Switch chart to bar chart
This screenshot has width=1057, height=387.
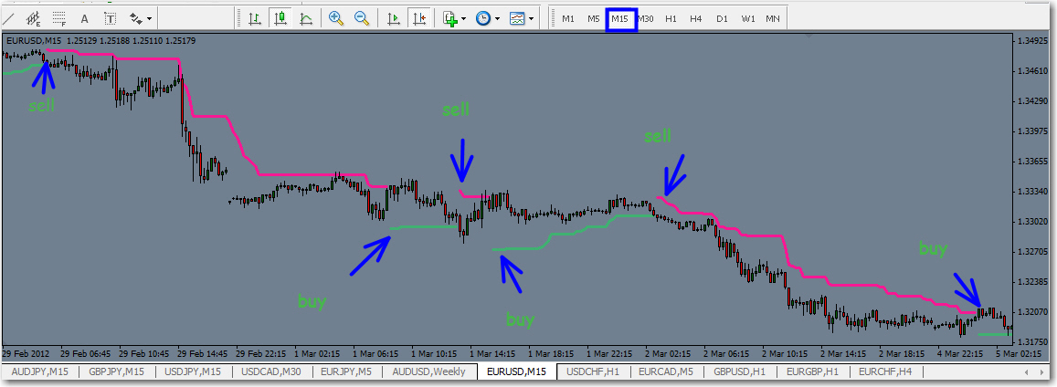coord(255,19)
